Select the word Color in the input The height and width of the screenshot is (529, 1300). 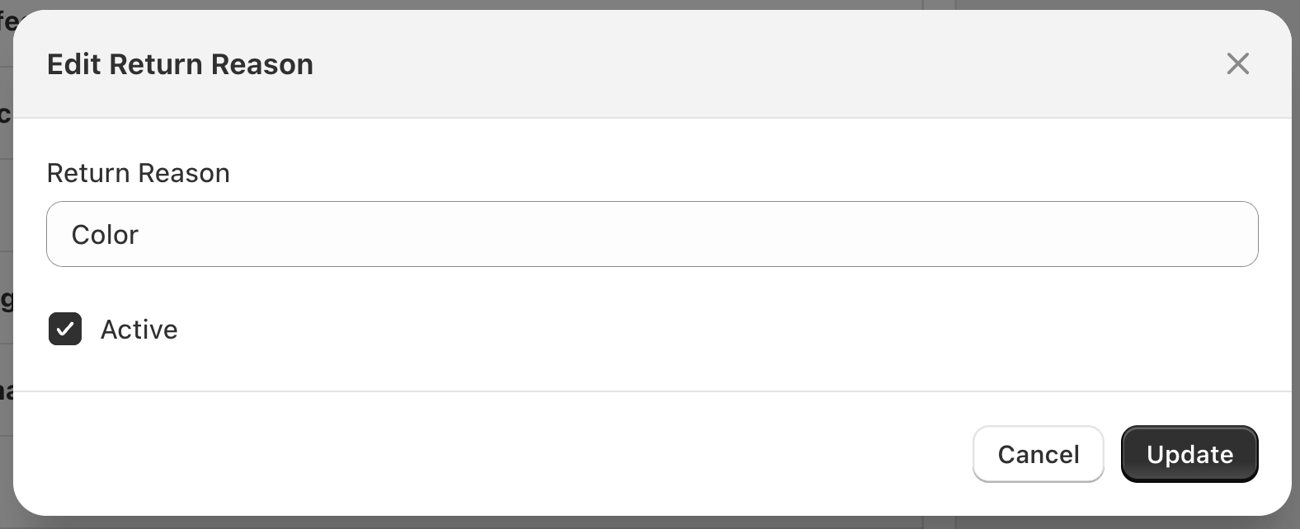pos(105,235)
